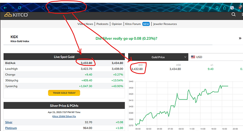Expand the Gold Price dropdown
The image size is (243, 131).
tap(158, 57)
